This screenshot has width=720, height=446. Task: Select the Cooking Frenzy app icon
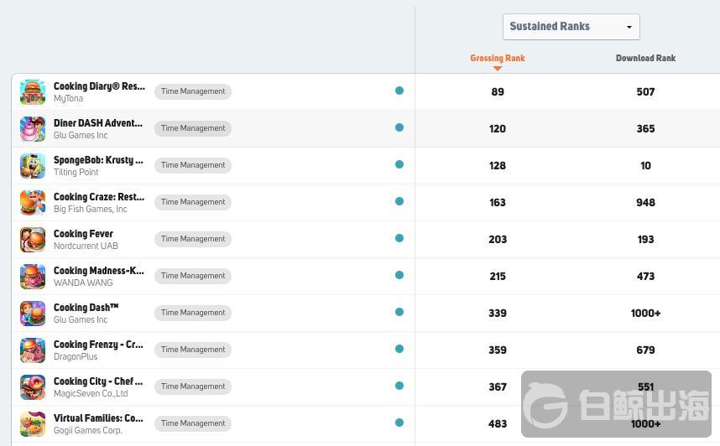click(33, 350)
